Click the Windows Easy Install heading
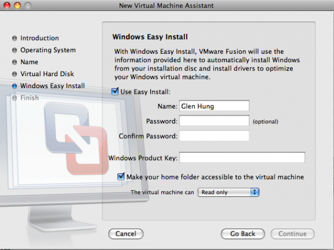This screenshot has height=250, width=334. pos(150,37)
